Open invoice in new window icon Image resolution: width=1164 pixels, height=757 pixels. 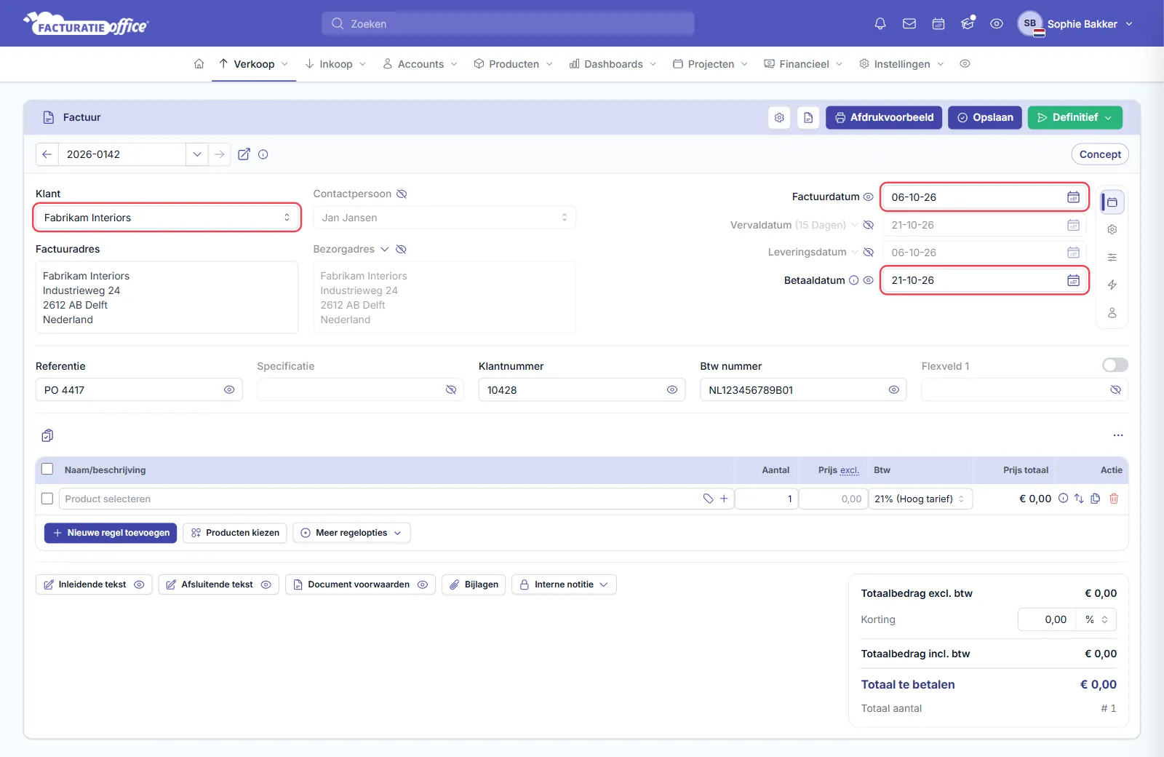pos(244,154)
